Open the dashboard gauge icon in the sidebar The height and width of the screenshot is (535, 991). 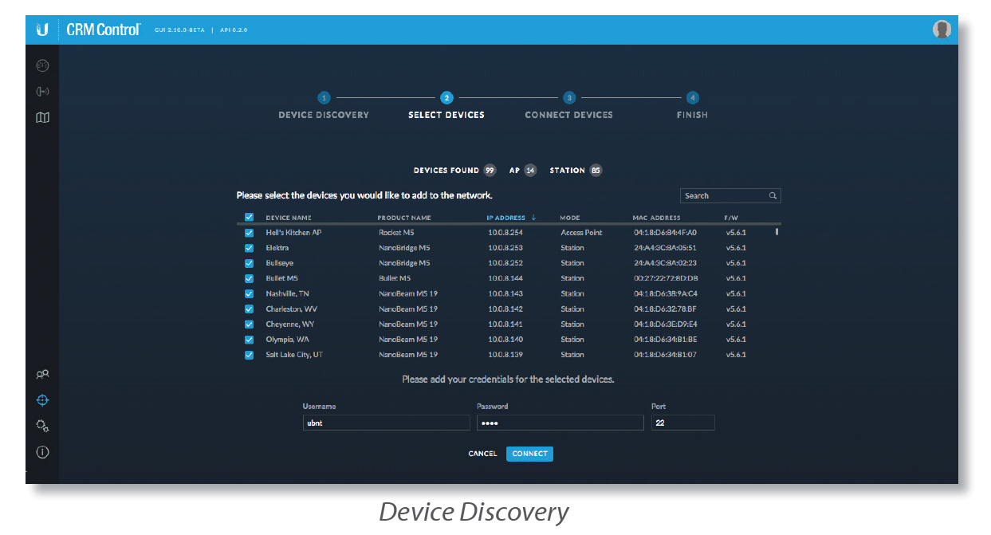click(43, 66)
